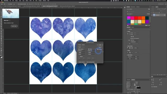Click the Rows Number input field

tap(93, 51)
